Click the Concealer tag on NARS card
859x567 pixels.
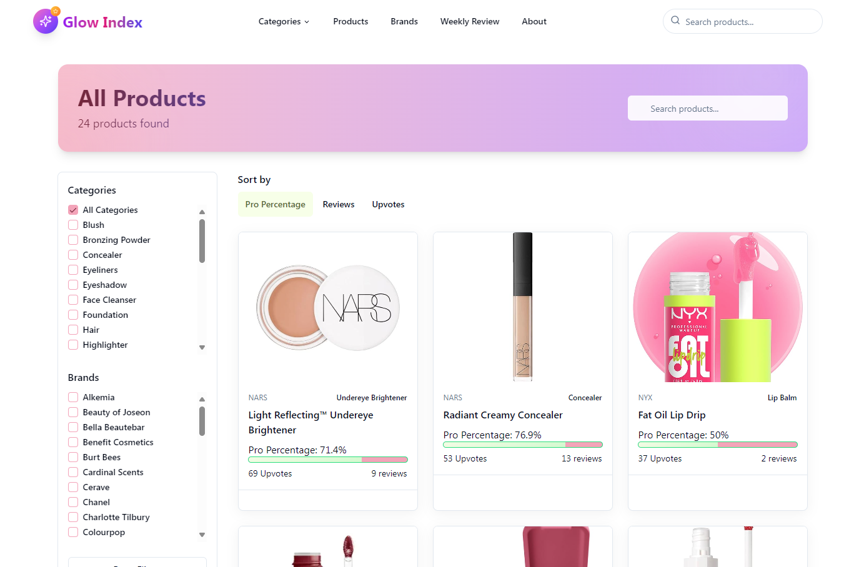point(585,398)
